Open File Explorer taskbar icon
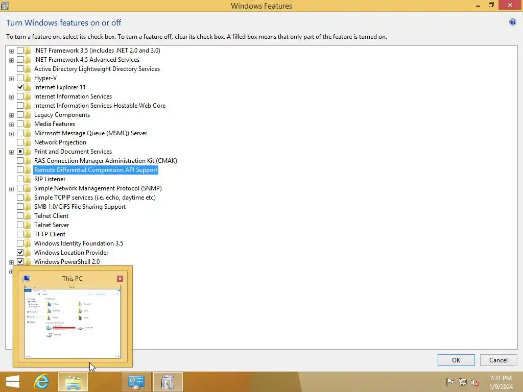523x392 pixels. coord(73,382)
